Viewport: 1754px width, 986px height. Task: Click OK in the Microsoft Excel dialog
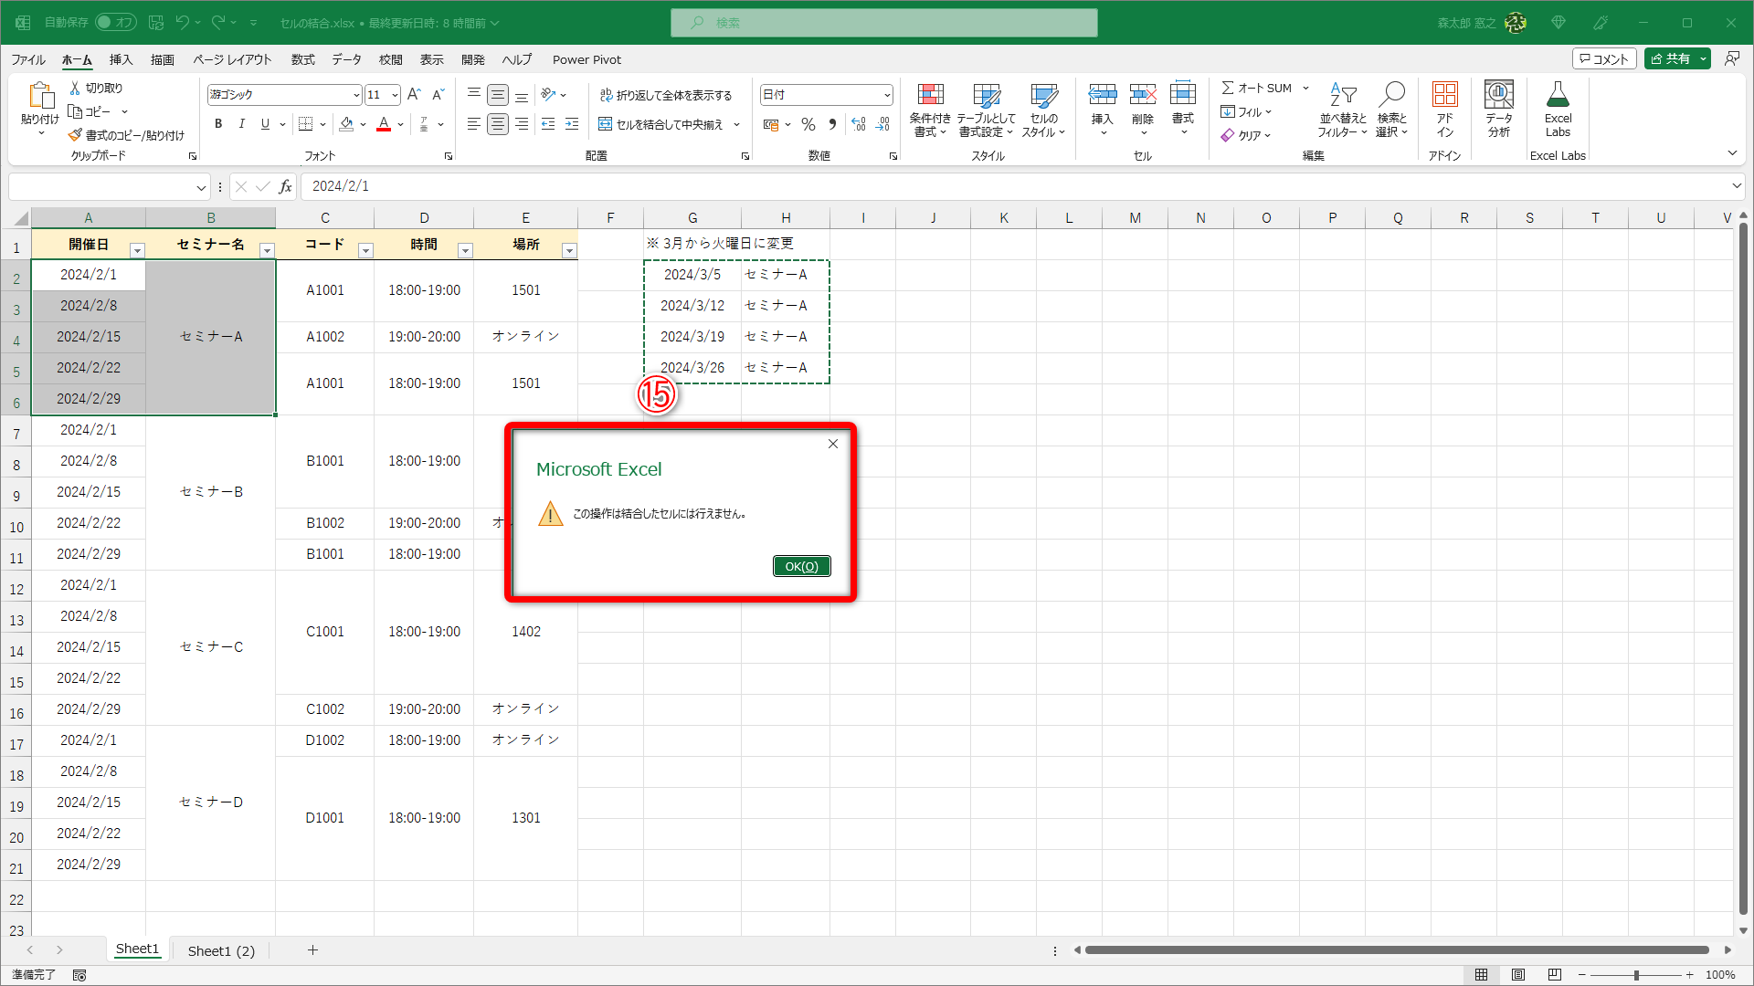[801, 566]
